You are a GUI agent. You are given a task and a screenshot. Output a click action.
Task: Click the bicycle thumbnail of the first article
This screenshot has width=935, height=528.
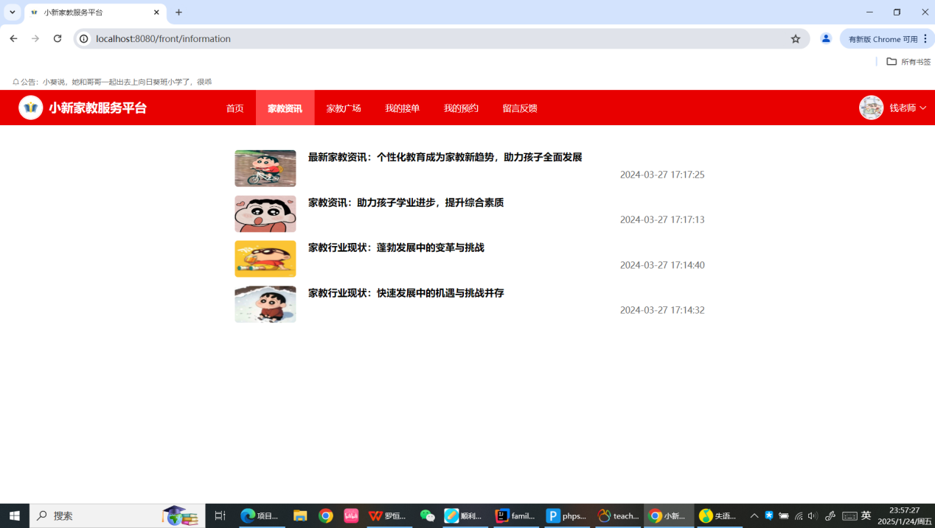(x=265, y=169)
